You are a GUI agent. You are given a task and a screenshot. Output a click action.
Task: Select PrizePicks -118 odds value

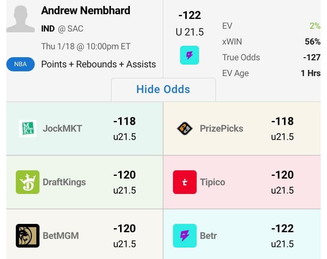pyautogui.click(x=282, y=121)
